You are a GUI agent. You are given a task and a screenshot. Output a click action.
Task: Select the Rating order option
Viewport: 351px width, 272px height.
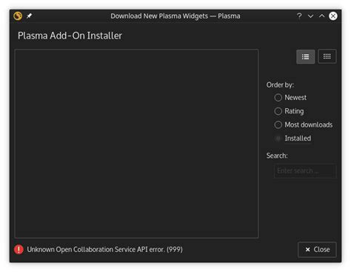289,111
